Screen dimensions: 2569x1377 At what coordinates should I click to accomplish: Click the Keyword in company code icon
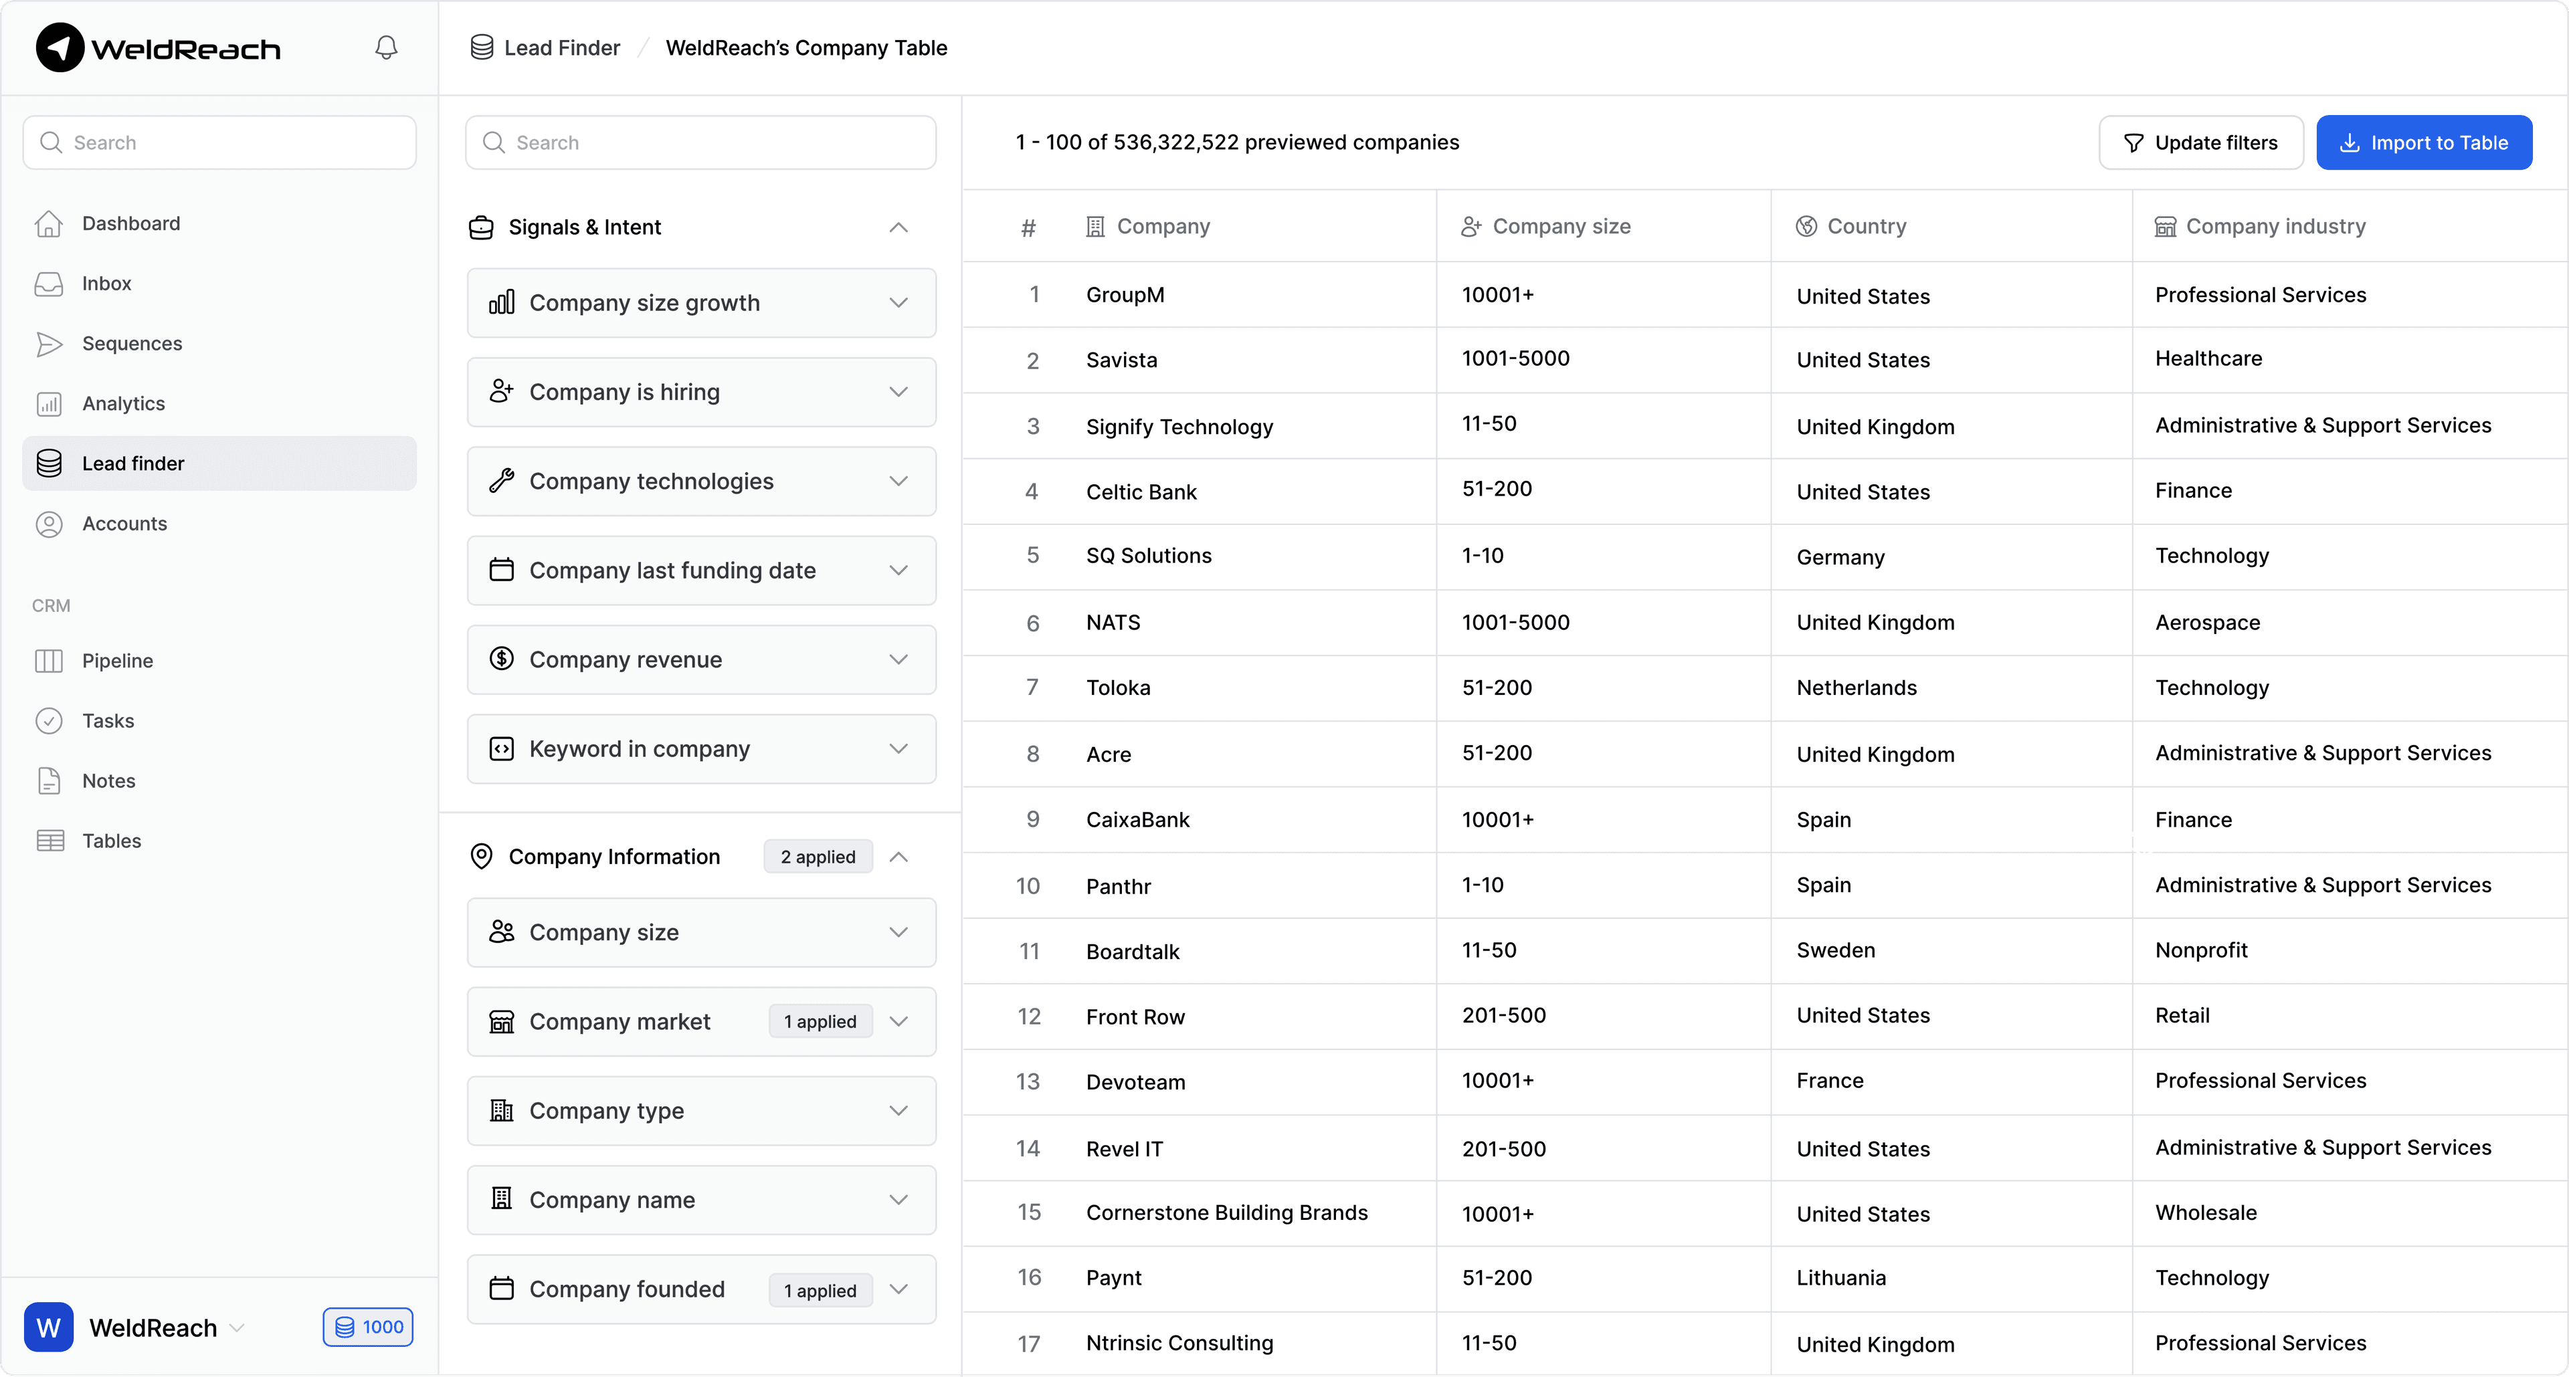[x=502, y=749]
